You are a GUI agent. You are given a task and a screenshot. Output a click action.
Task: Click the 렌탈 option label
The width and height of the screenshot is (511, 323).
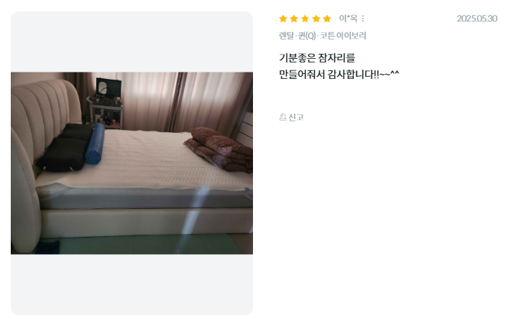coord(287,35)
